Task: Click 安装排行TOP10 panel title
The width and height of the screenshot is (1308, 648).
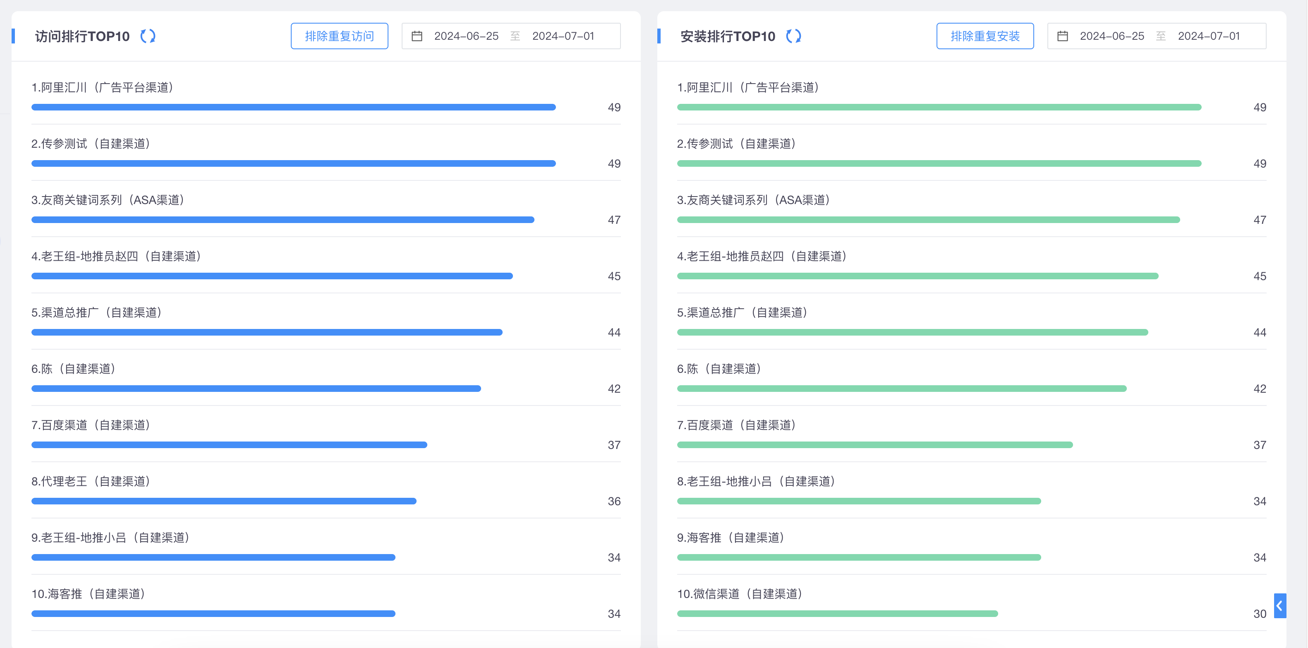Action: click(728, 36)
